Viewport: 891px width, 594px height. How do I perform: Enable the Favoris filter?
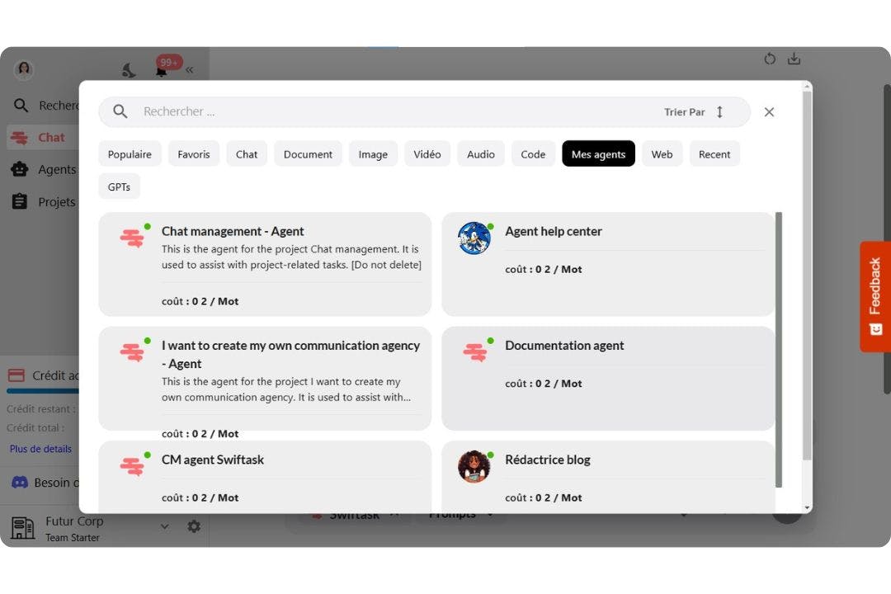pos(193,153)
